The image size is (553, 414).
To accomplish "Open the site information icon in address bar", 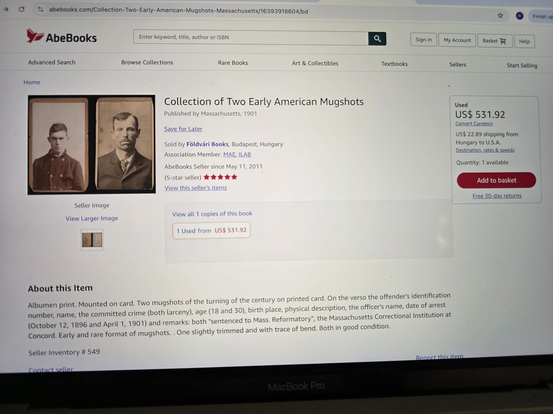I will coord(40,10).
